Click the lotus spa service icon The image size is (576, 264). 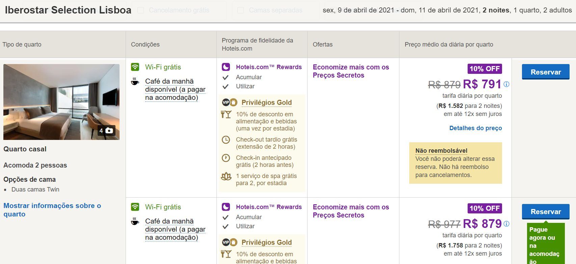226,176
